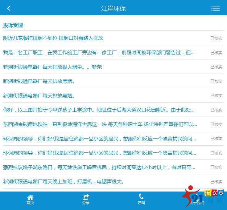This screenshot has height=210, width=227.
Task: Click 已核实 status beside 我是一名工厂职工 row
Action: point(216,53)
